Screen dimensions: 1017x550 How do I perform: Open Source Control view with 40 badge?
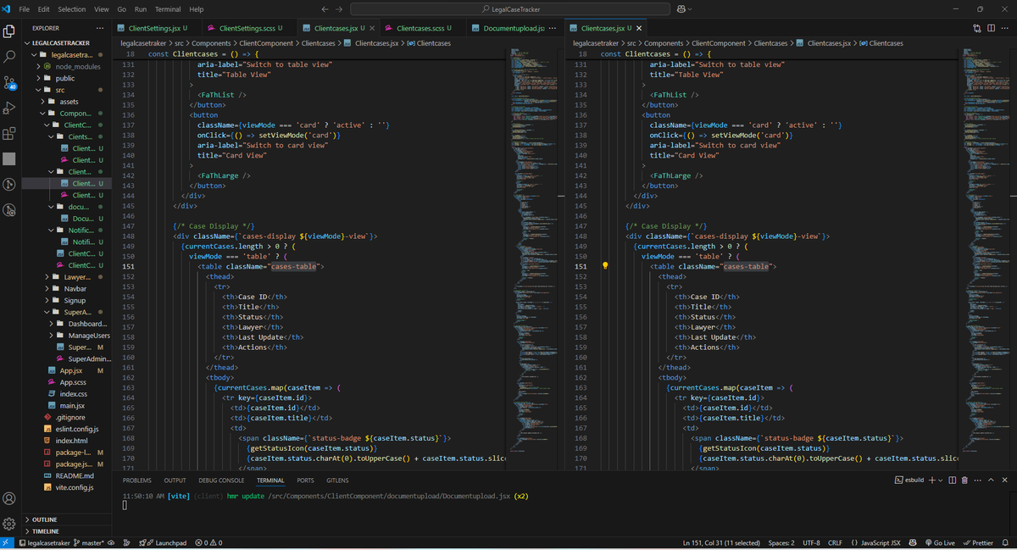10,82
